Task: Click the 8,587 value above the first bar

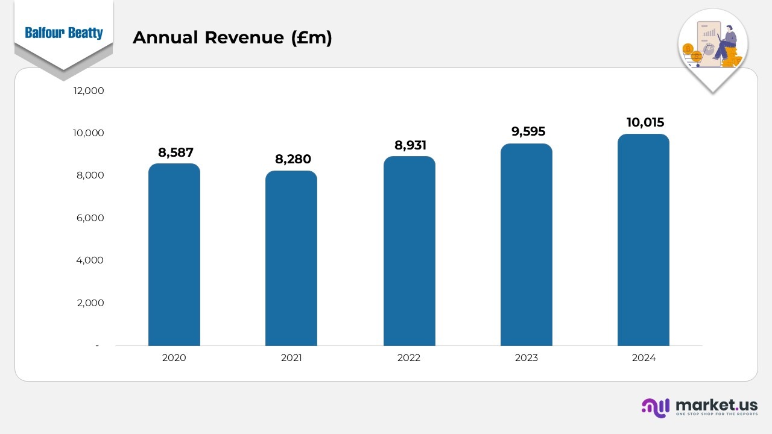Action: (174, 153)
